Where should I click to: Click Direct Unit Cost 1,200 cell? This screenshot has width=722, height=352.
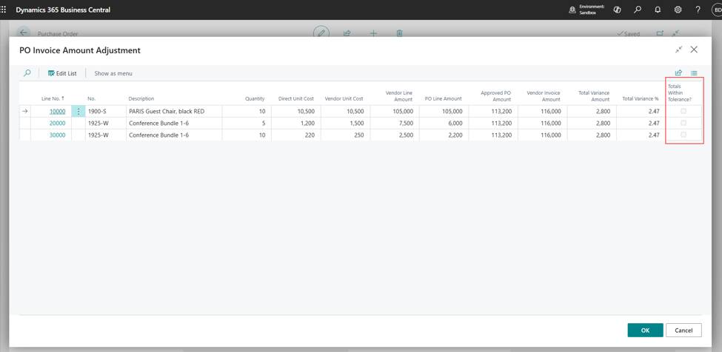point(295,123)
